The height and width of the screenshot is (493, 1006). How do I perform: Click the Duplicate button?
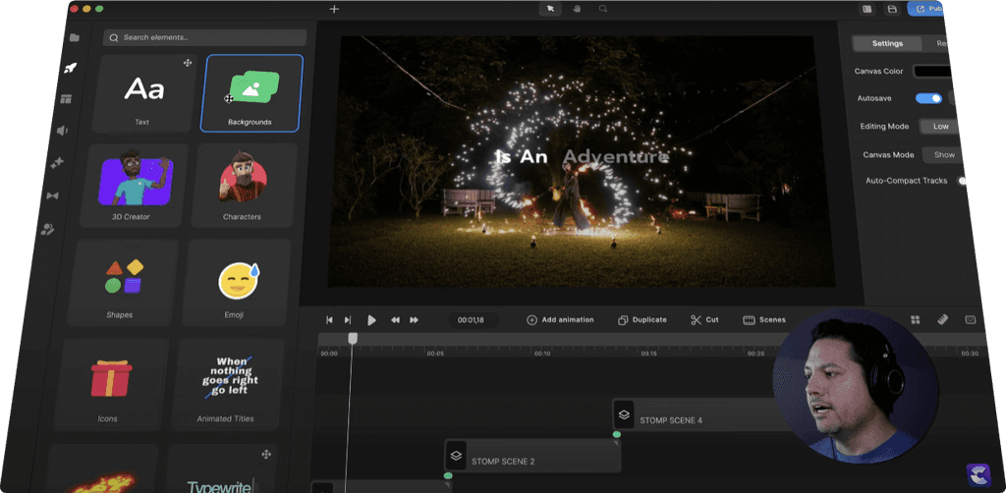(643, 320)
